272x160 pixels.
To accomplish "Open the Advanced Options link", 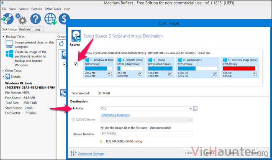I will (x=91, y=154).
